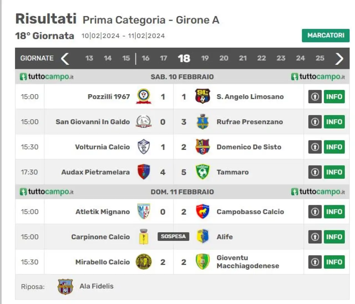355x304 pixels.
Task: Click the Tammaro green football crest
Action: 202,172
